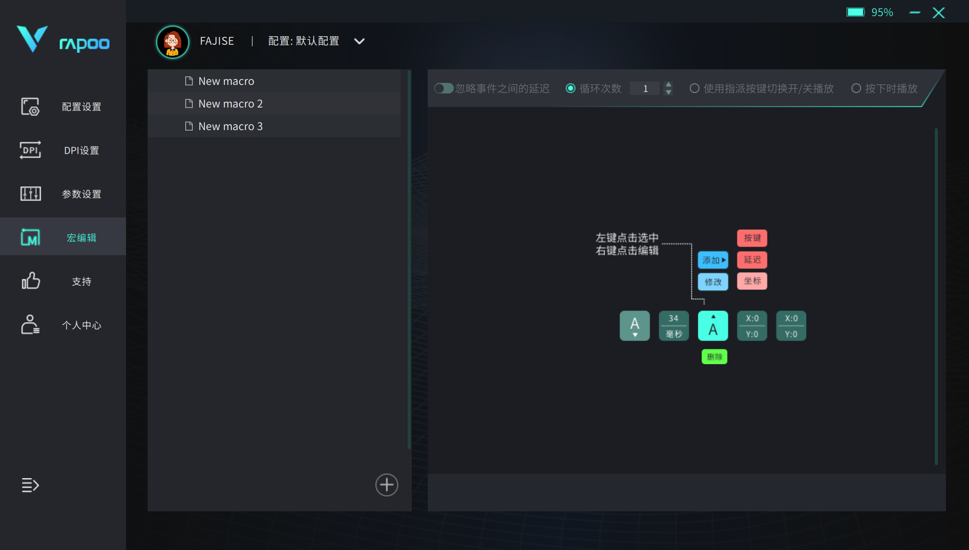Image resolution: width=969 pixels, height=550 pixels.
Task: Click the FAJISE user avatar
Action: point(172,42)
